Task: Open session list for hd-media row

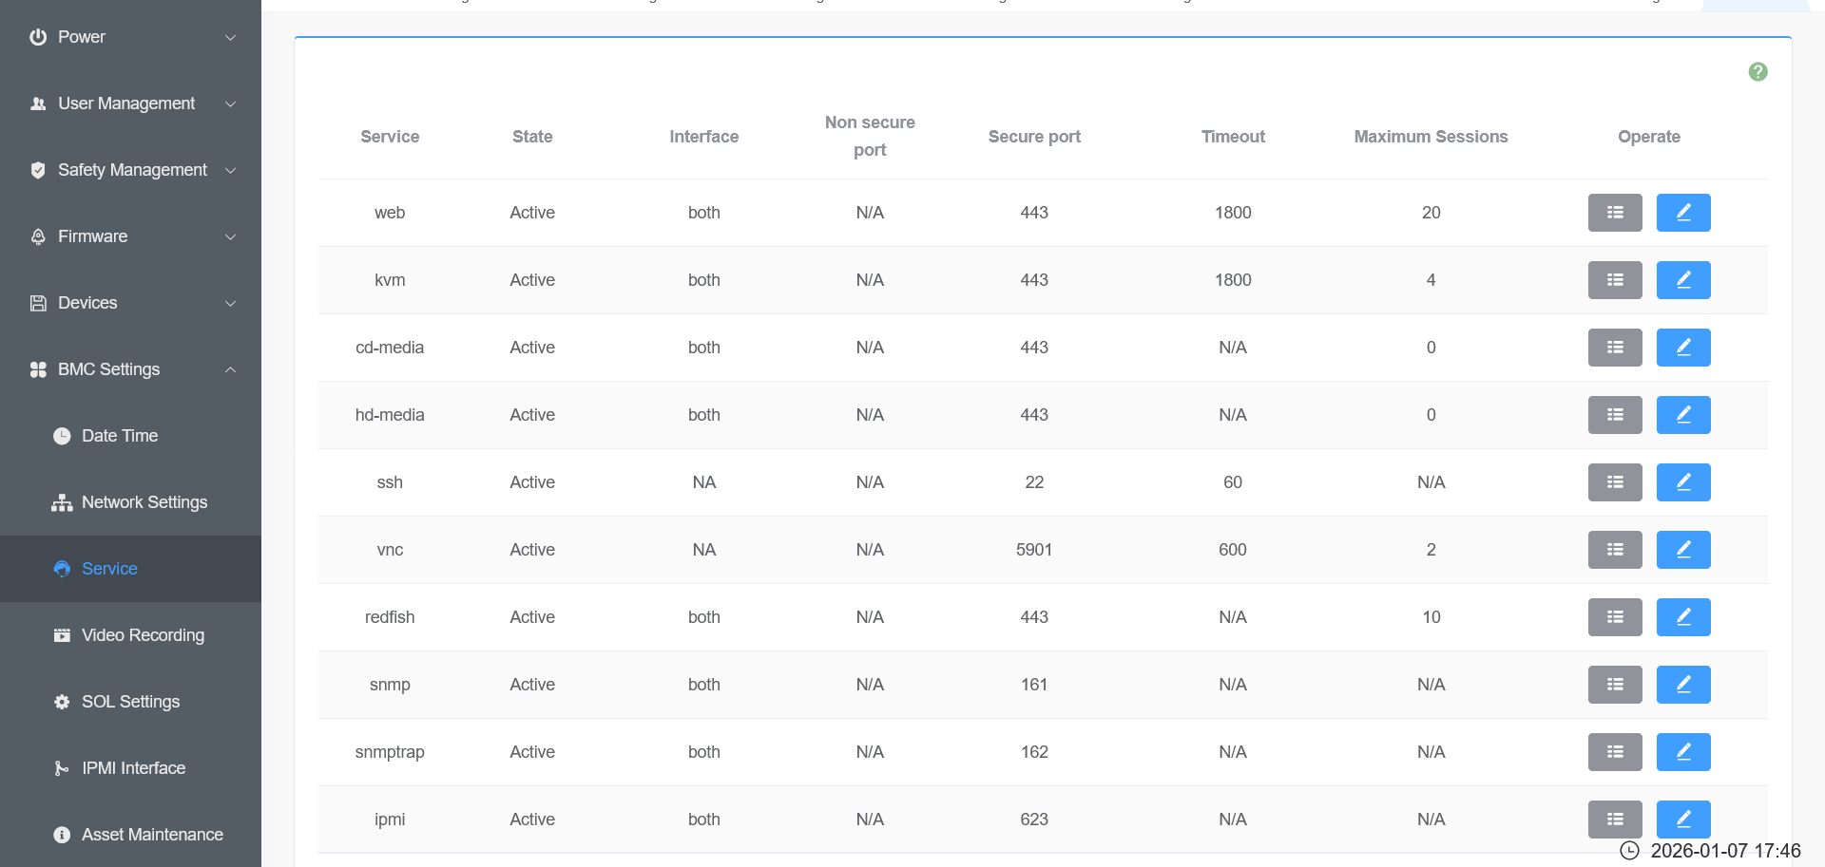Action: (x=1614, y=415)
